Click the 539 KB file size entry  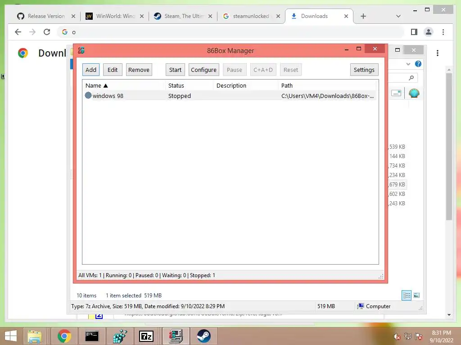pos(397,147)
